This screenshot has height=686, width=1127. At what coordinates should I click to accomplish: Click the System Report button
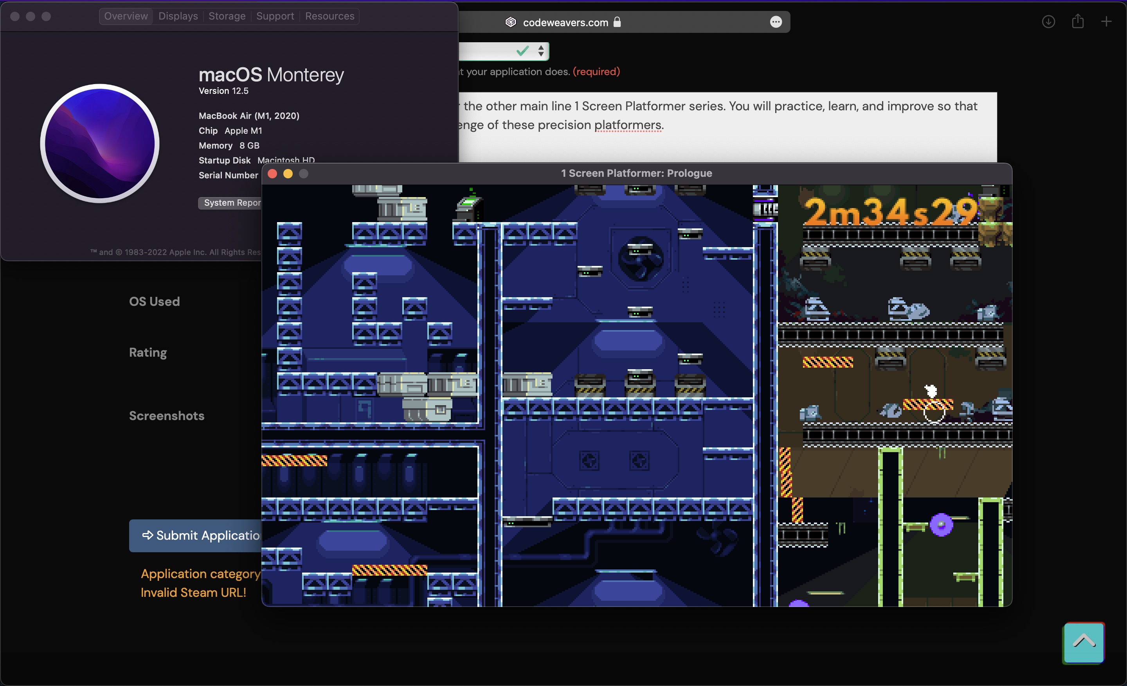(x=231, y=203)
